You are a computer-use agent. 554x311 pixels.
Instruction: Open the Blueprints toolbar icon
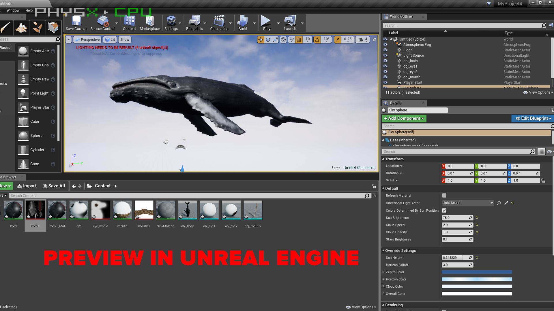(194, 23)
